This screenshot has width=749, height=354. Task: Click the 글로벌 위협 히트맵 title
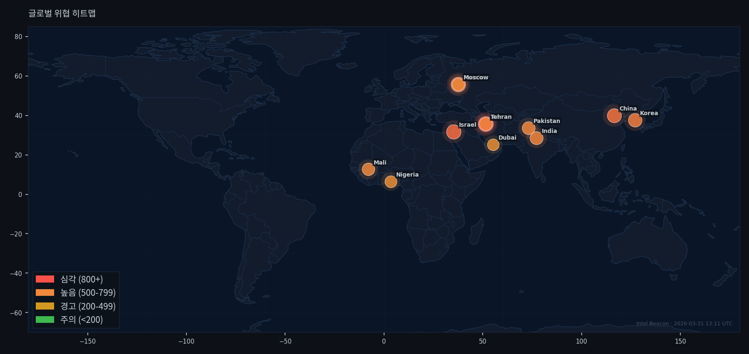click(x=62, y=13)
